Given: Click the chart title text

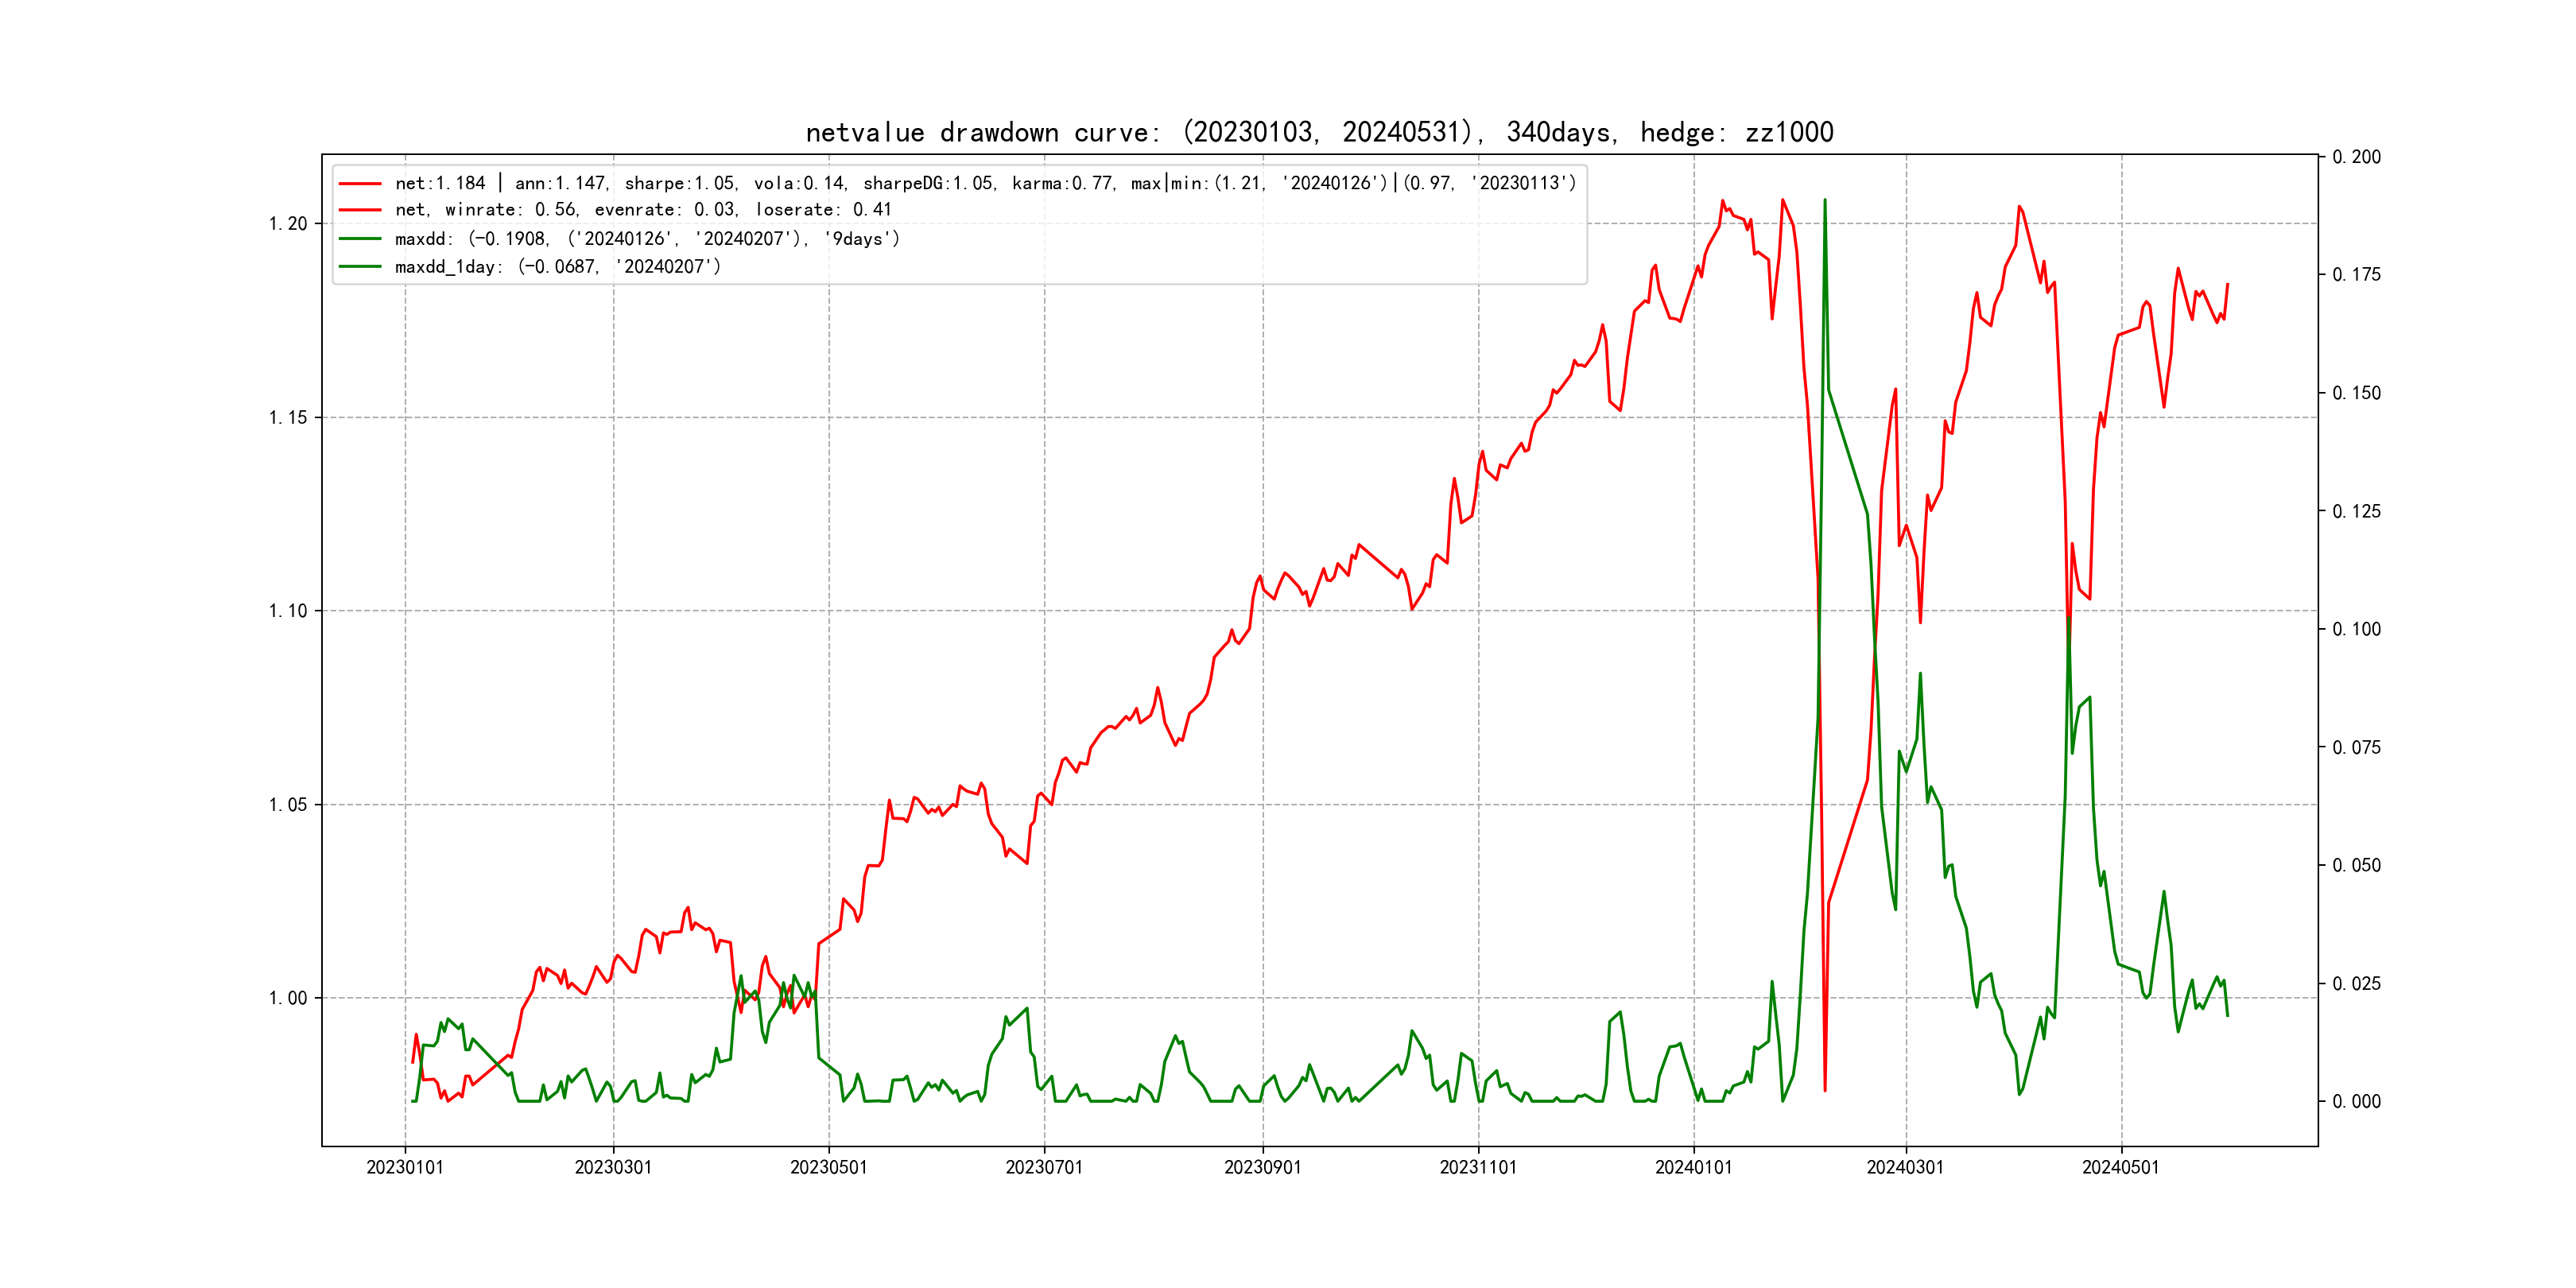Looking at the screenshot, I should pos(1319,132).
